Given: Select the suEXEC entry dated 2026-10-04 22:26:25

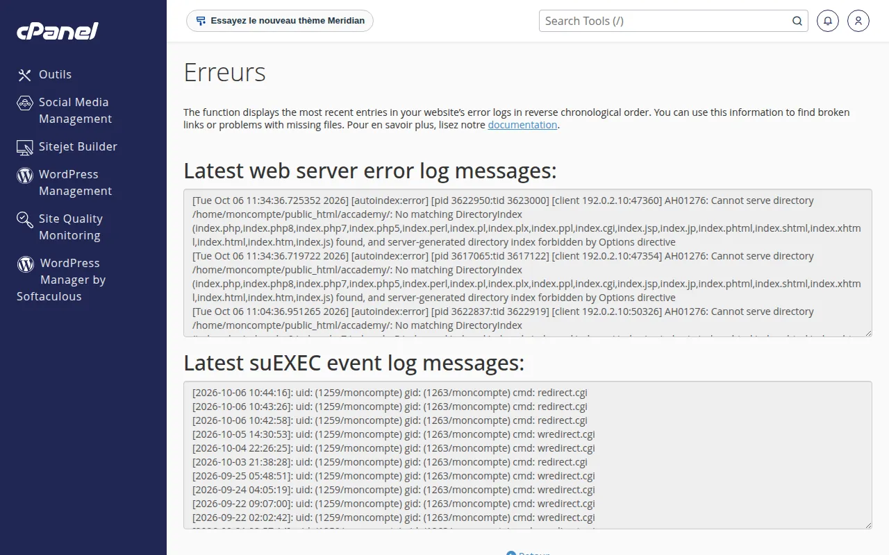Looking at the screenshot, I should tap(394, 448).
